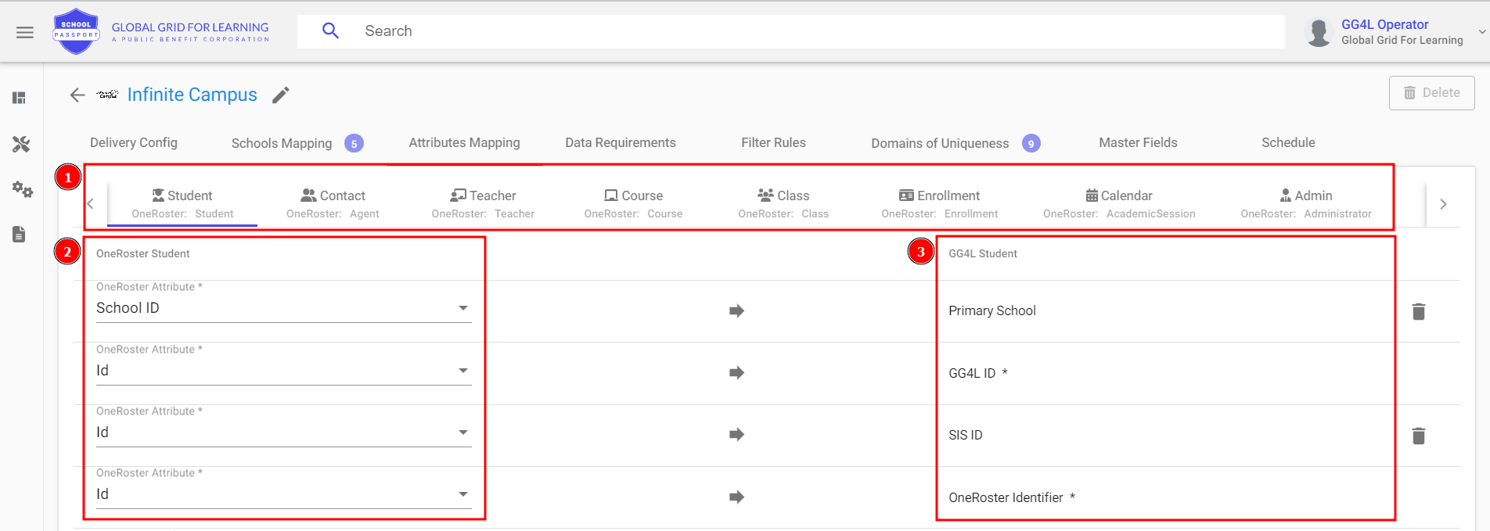Click the arrow icon beside Primary School
1490x531 pixels.
point(736,311)
